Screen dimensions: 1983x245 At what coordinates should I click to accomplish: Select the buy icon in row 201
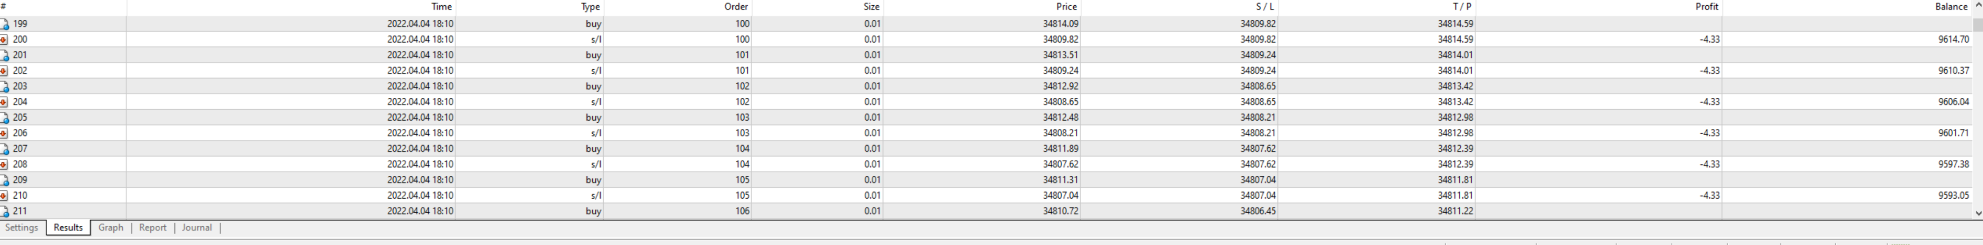tap(4, 55)
